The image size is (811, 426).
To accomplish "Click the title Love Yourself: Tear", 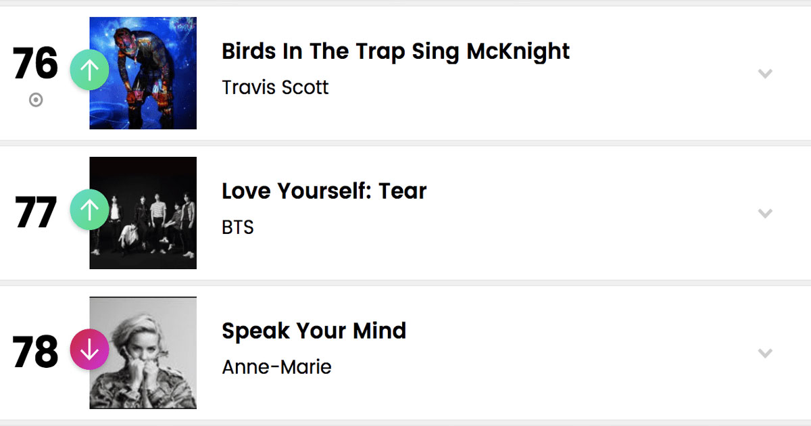I will click(x=324, y=191).
